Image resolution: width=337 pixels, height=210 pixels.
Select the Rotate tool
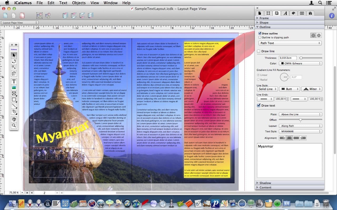(14, 61)
